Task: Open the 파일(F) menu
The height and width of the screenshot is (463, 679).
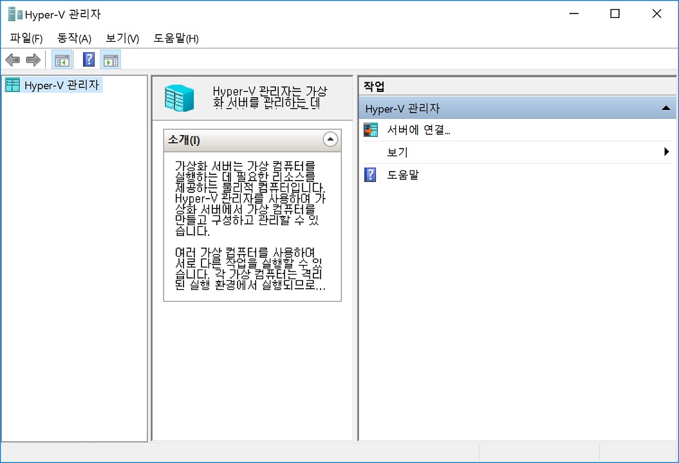Action: click(26, 39)
